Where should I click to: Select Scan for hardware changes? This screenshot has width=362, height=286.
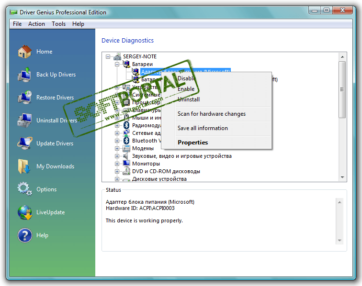click(216, 114)
